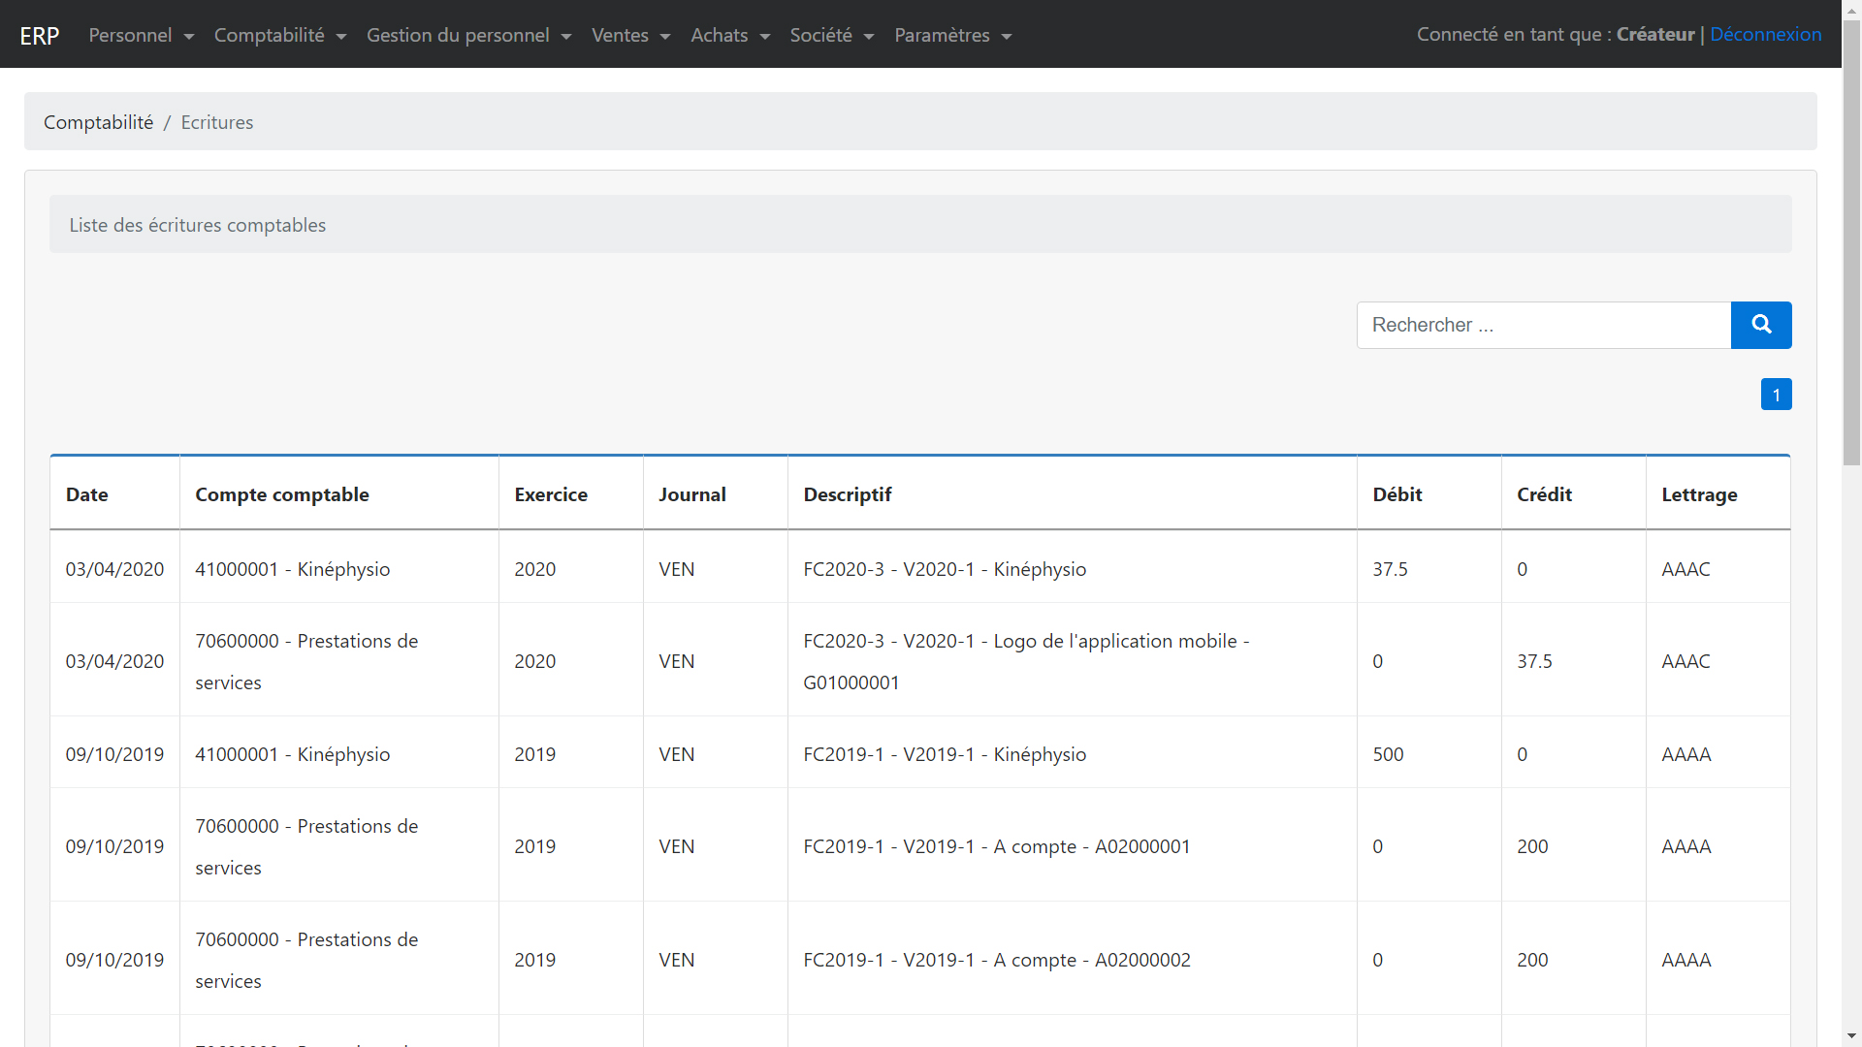Expand the Société dropdown

point(831,35)
